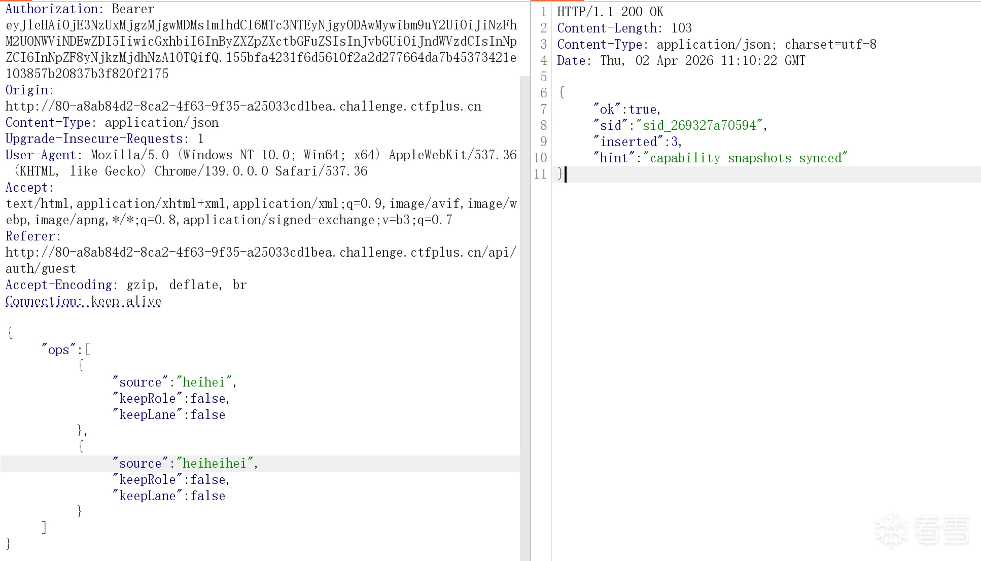The height and width of the screenshot is (561, 981).
Task: Click the Referer header name
Action: (x=29, y=236)
